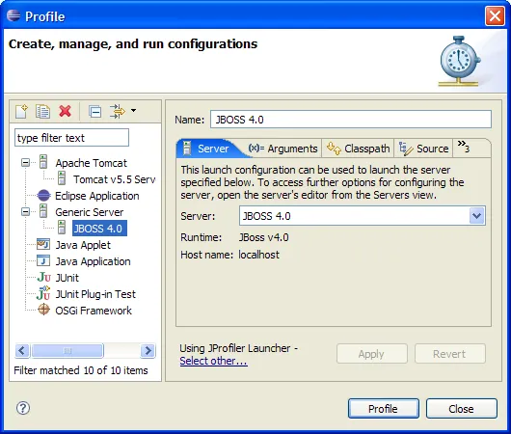
Task: Collapse the Generic Server tree node
Action: (x=25, y=212)
